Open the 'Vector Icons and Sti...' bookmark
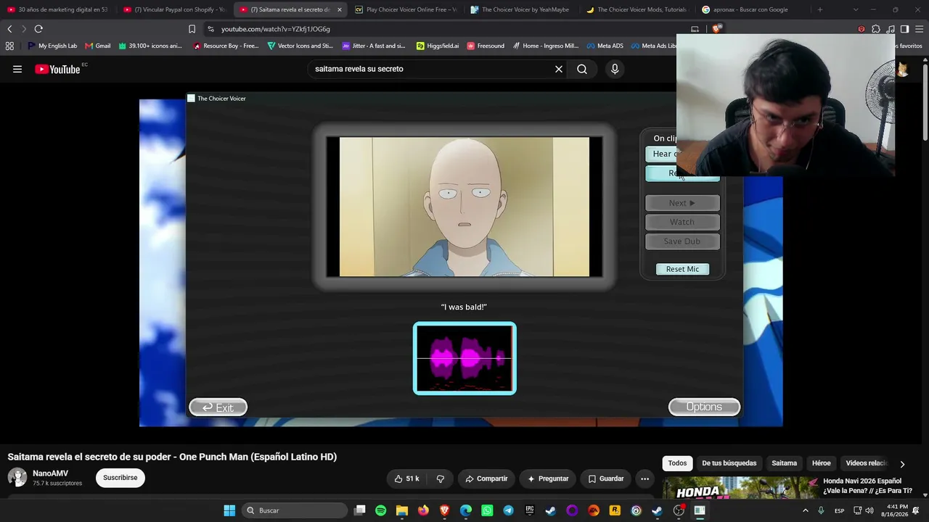Viewport: 929px width, 522px height. (x=300, y=46)
